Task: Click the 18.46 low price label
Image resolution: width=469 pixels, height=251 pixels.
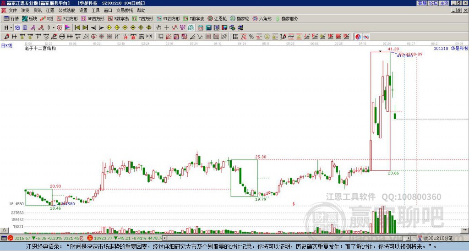Action: point(55,208)
